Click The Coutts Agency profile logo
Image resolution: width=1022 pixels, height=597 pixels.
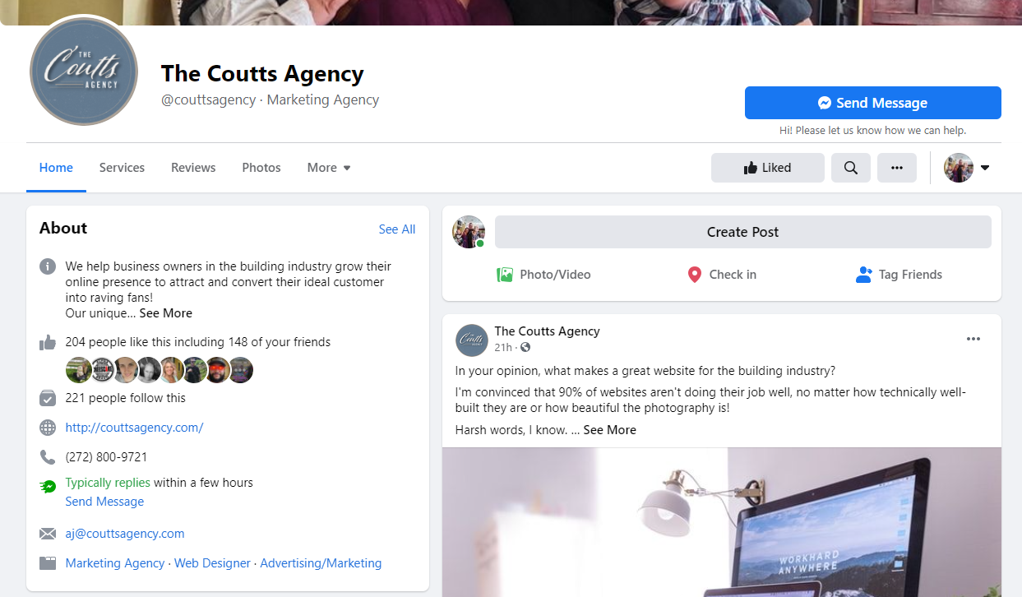84,71
